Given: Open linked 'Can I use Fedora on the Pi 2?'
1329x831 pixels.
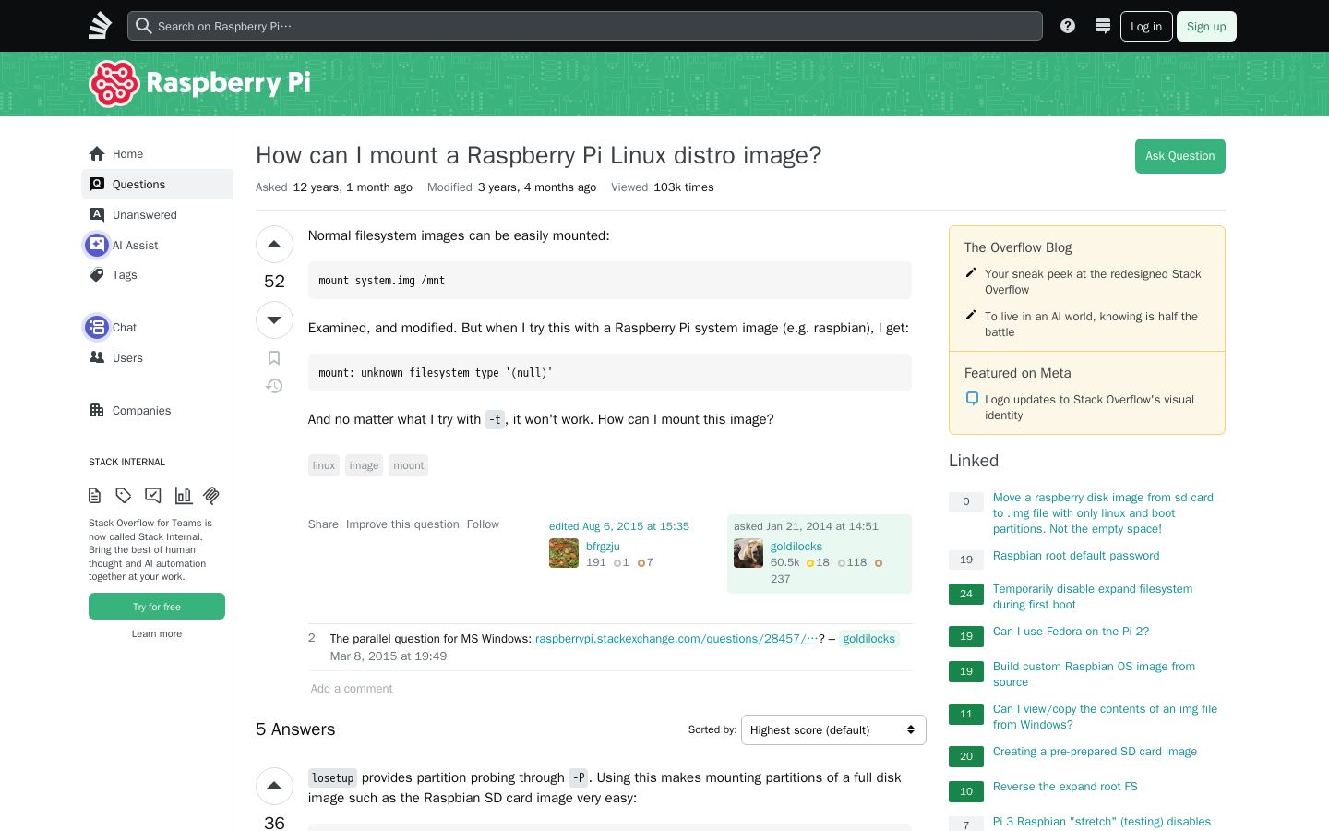Looking at the screenshot, I should tap(1071, 632).
